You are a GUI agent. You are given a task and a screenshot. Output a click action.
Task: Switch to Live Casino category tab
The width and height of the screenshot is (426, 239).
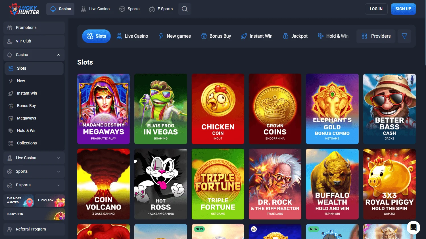coord(132,36)
